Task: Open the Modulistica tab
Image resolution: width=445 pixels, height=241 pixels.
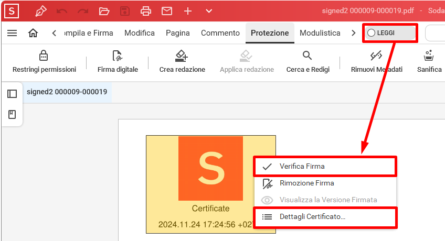Action: point(320,33)
